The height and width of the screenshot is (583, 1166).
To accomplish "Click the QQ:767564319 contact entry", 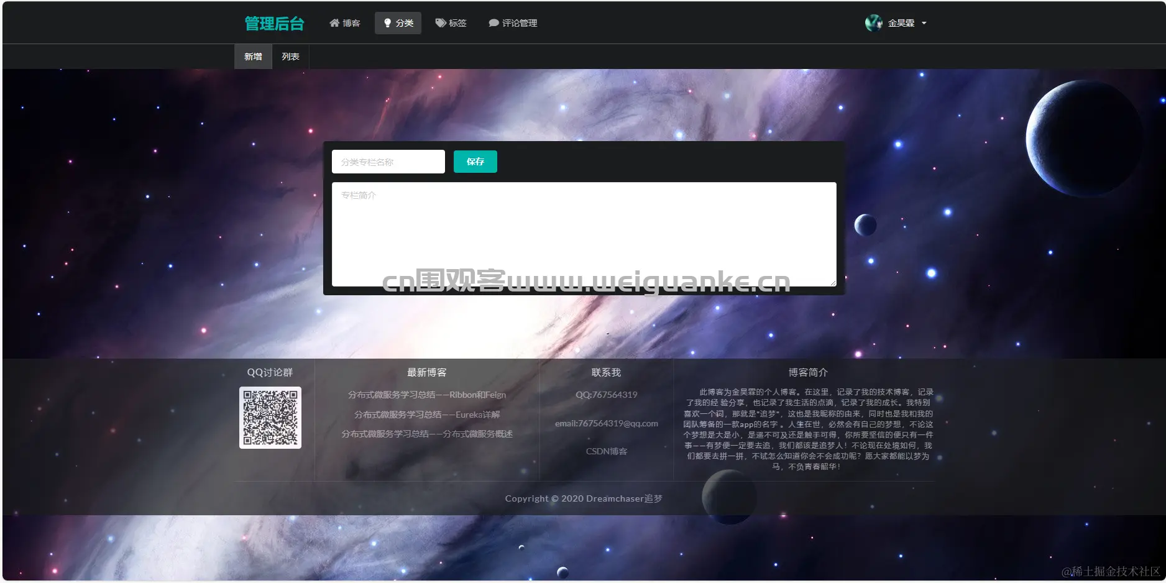I will point(606,395).
